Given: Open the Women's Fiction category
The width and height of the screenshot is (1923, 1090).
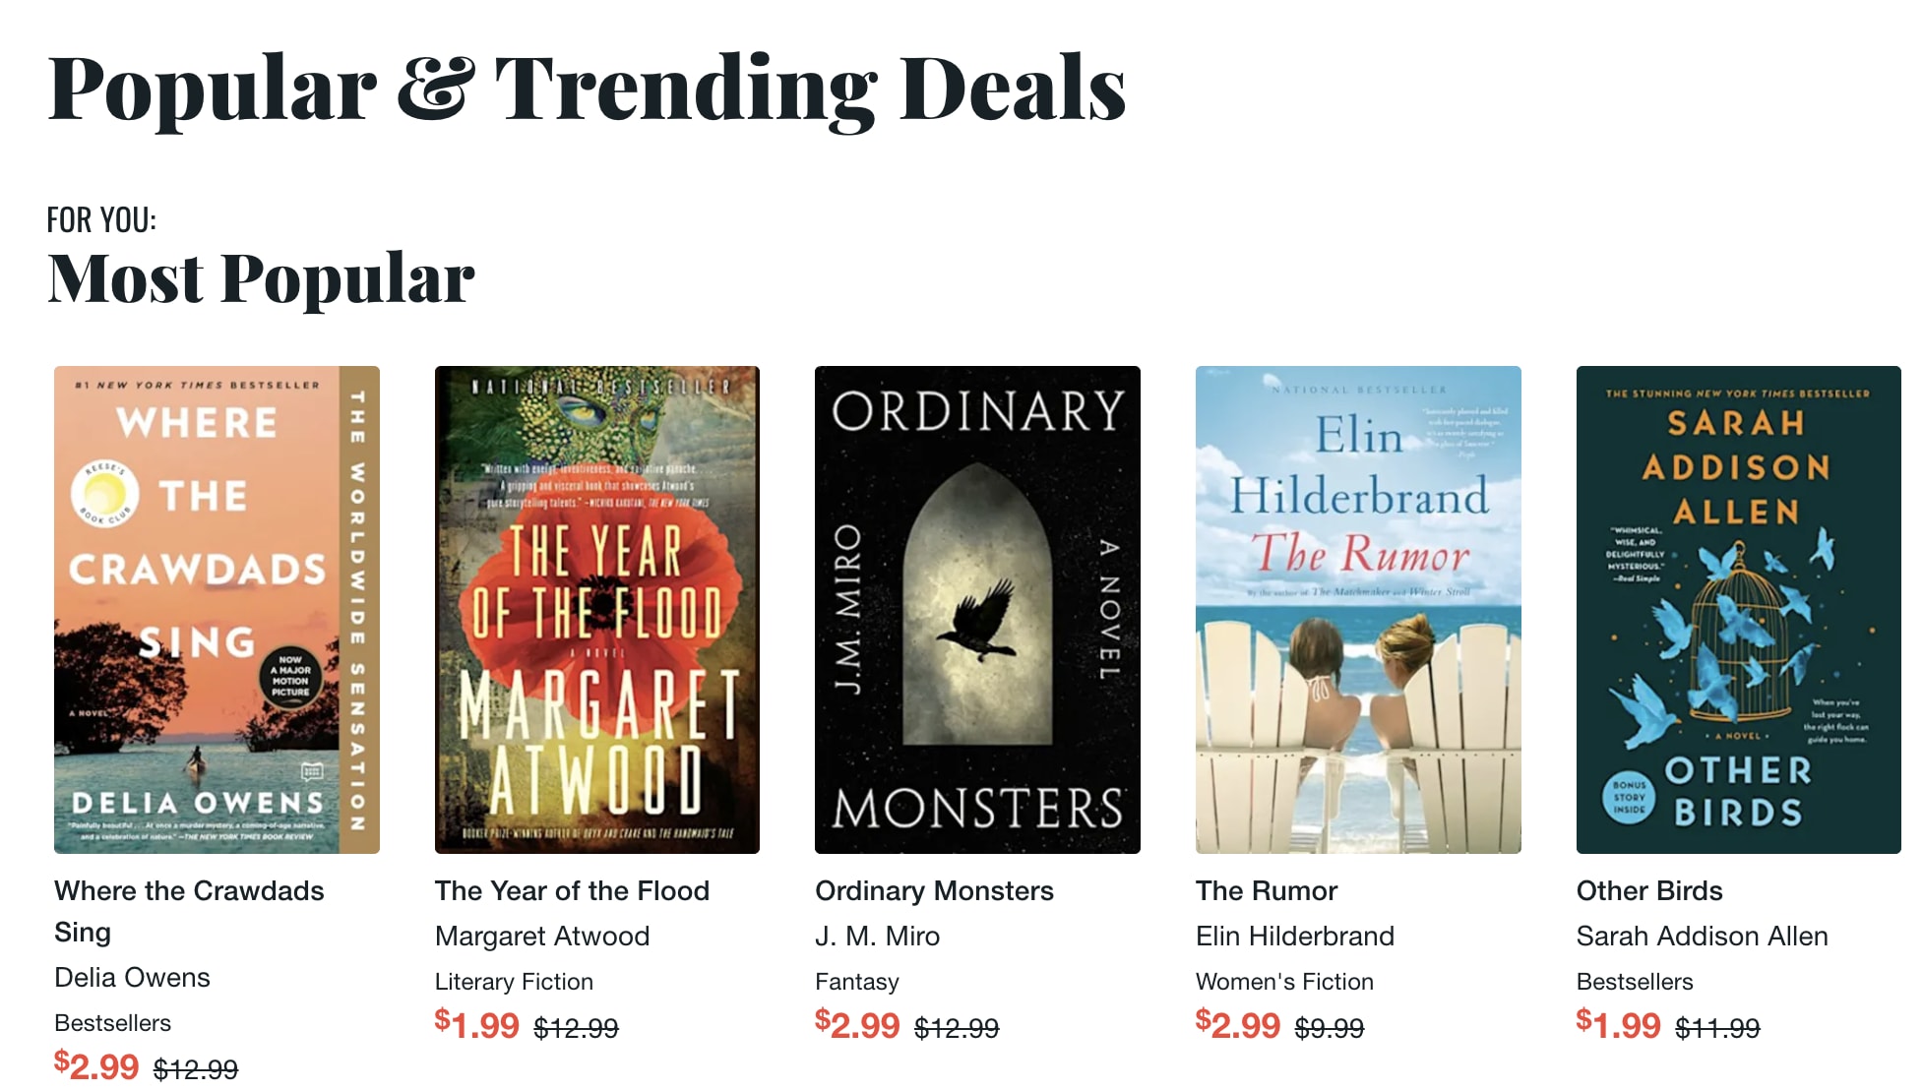Looking at the screenshot, I should [1283, 981].
